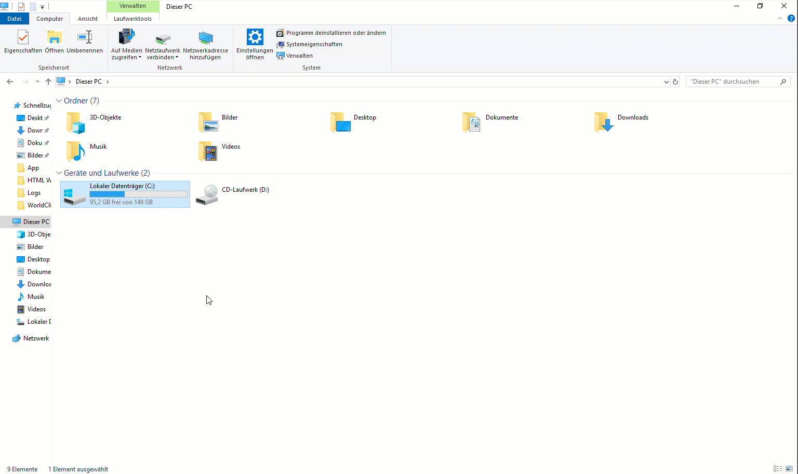Viewport: 798px width, 474px height.
Task: Open the 3D-Objekte folder icon
Action: (x=76, y=123)
